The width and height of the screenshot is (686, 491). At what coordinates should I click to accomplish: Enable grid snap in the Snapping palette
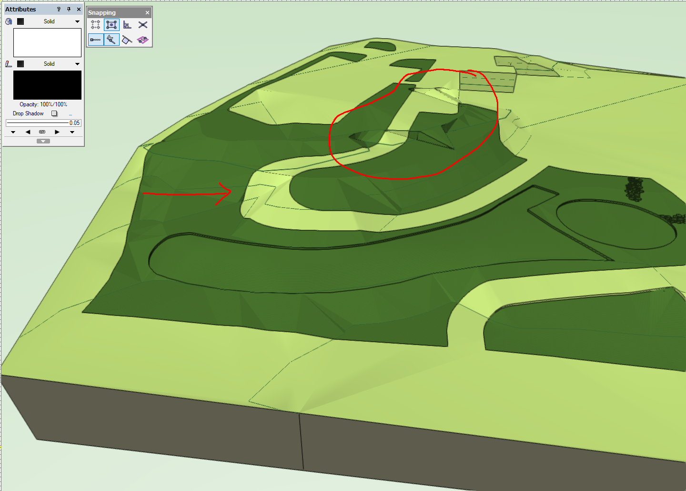[x=95, y=25]
